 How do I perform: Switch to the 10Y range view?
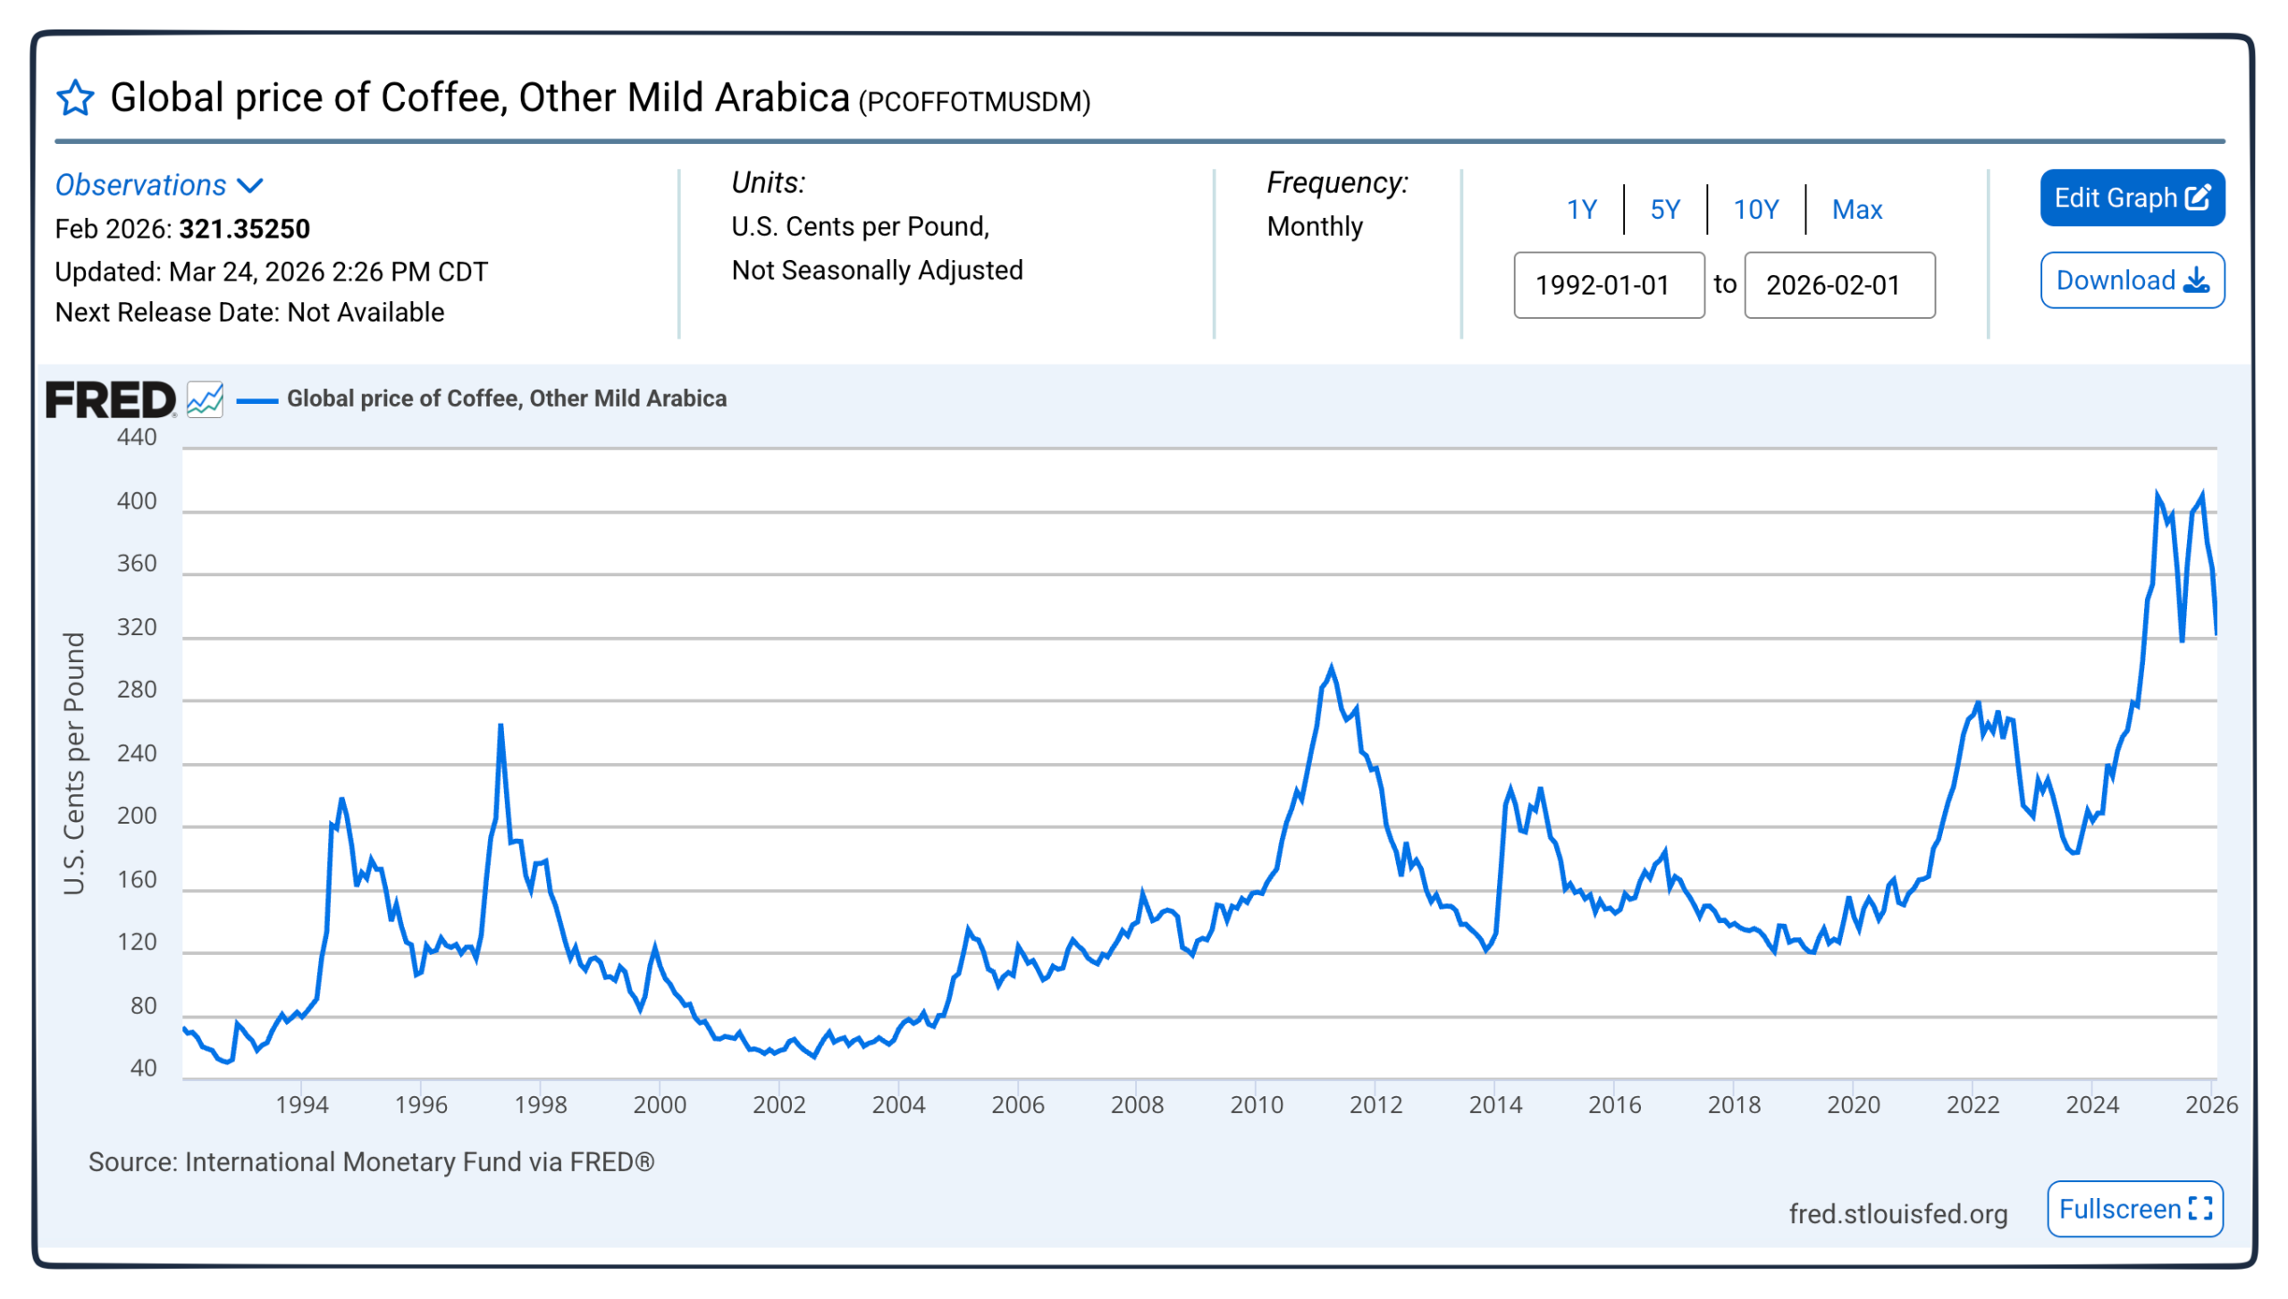point(1754,209)
